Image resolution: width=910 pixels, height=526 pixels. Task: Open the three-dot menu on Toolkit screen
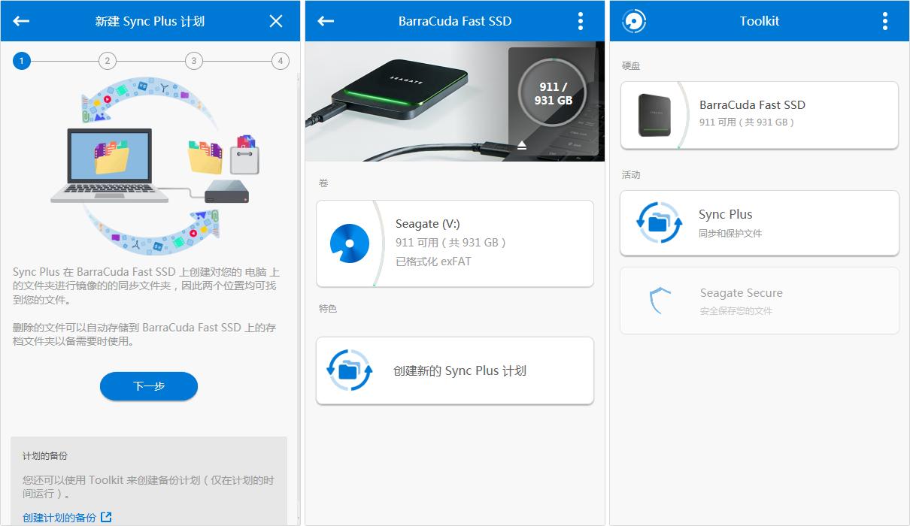(x=884, y=20)
